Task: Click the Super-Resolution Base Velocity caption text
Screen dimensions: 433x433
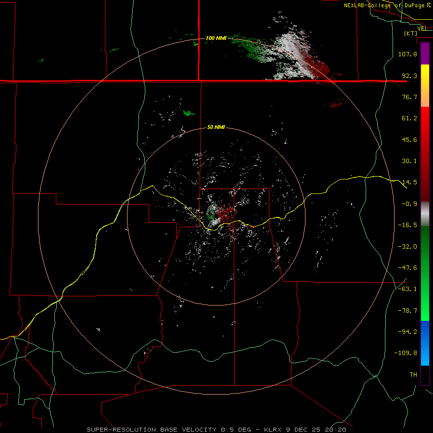Action: click(216, 430)
